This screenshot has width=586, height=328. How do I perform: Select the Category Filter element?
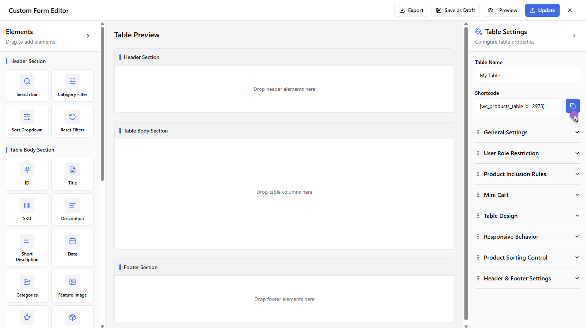point(73,86)
